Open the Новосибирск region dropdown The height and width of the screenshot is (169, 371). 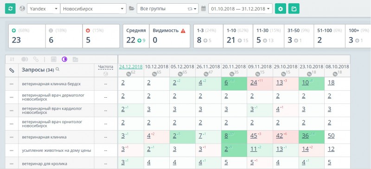coord(93,9)
